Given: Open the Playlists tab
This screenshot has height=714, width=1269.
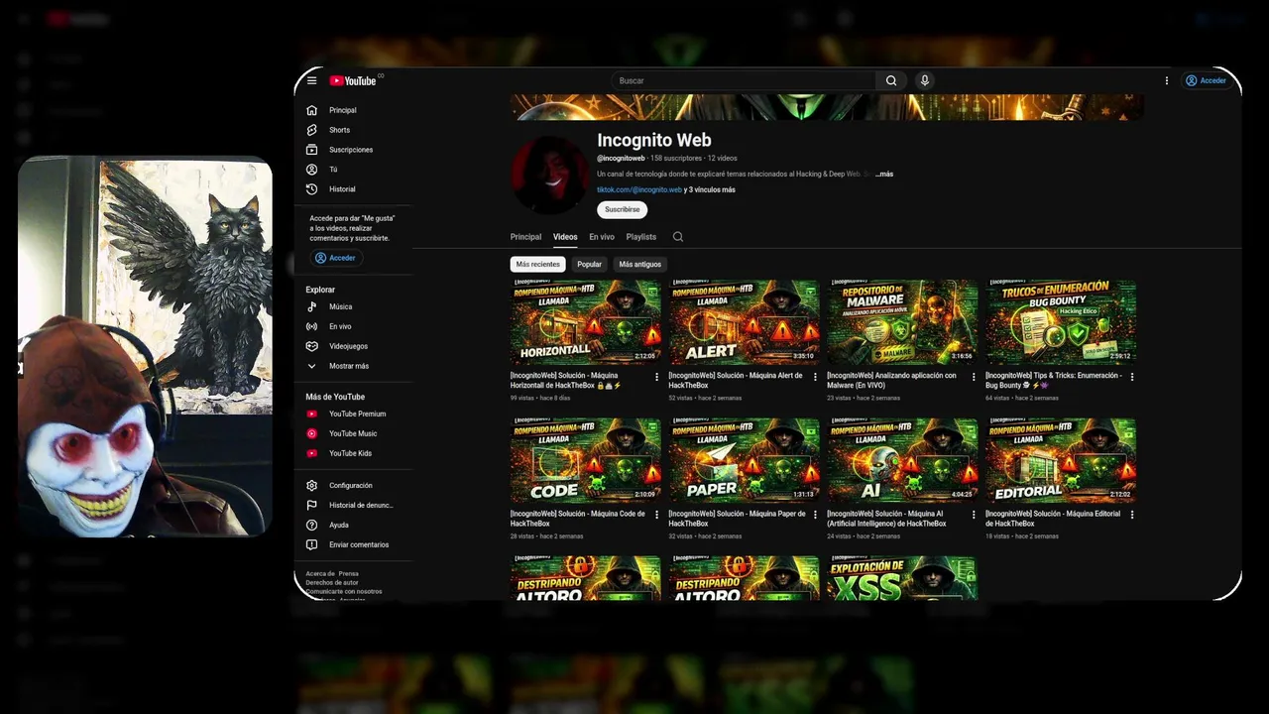Looking at the screenshot, I should (x=641, y=237).
